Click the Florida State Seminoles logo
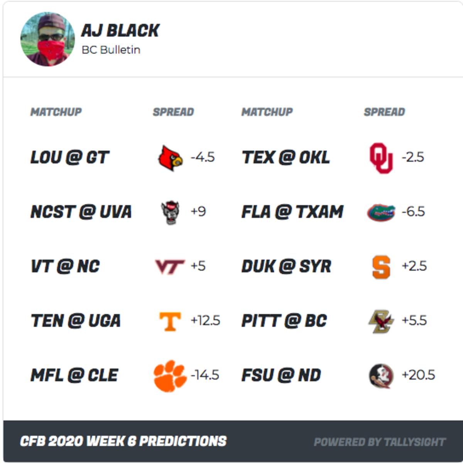The width and height of the screenshot is (463, 463). pos(381,376)
